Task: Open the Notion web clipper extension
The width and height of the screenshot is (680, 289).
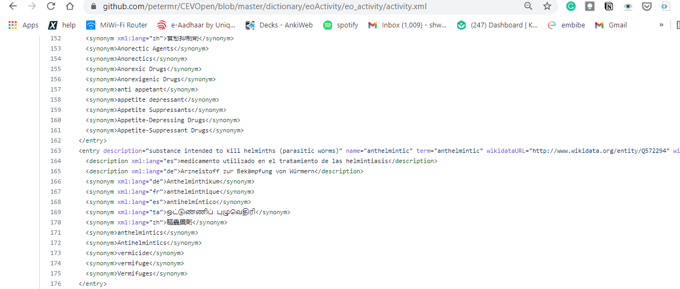Action: click(608, 6)
